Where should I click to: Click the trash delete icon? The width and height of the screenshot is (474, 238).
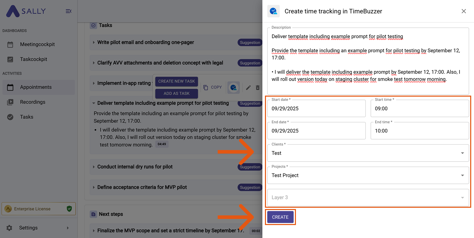point(258,88)
